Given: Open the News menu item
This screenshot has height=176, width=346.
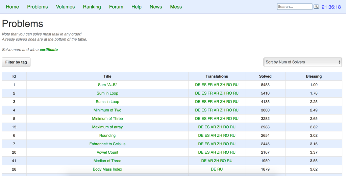Looking at the screenshot, I should tap(156, 7).
